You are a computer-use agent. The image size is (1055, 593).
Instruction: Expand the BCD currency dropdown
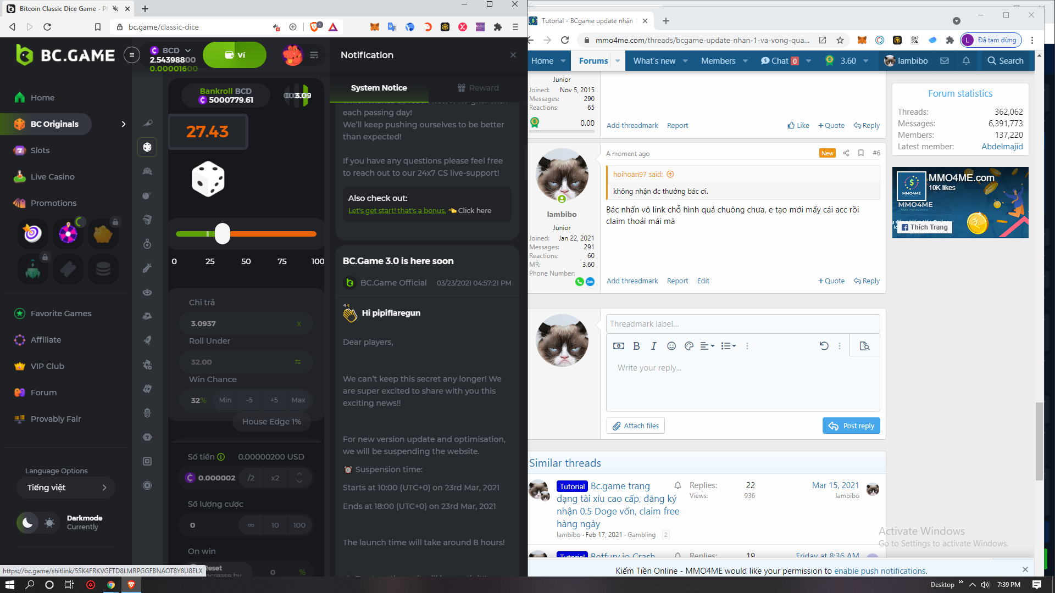(x=188, y=50)
